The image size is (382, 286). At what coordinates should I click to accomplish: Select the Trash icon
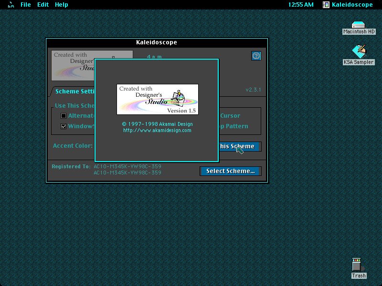tap(359, 268)
